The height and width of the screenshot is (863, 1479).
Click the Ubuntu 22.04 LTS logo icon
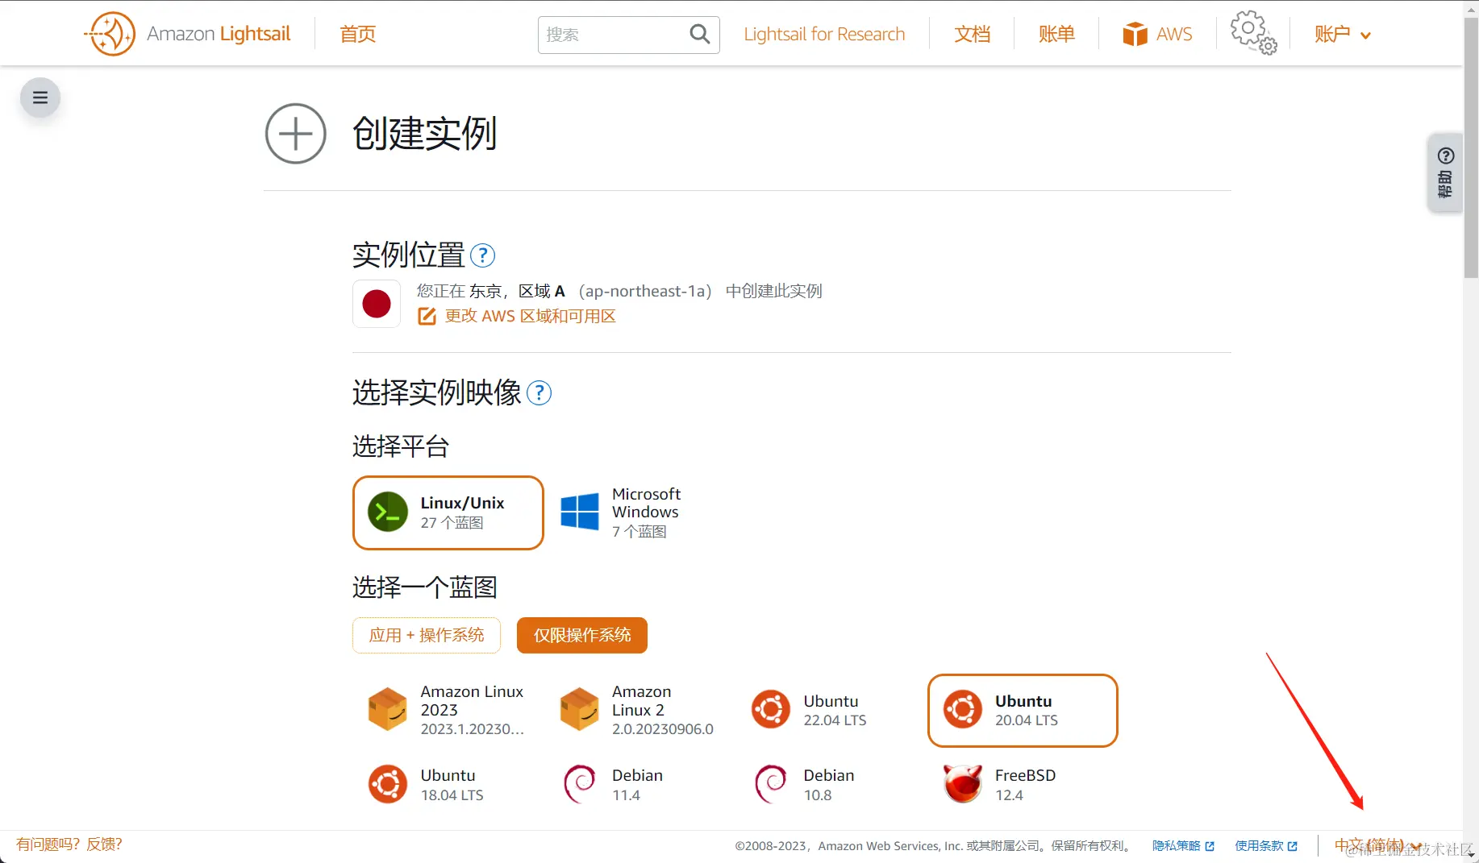[x=771, y=709]
